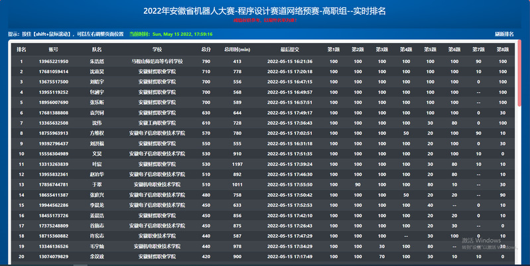Image resolution: width=530 pixels, height=266 pixels.
Task: Click school name 马鞍山师范高等专科学校
Action: [157, 61]
